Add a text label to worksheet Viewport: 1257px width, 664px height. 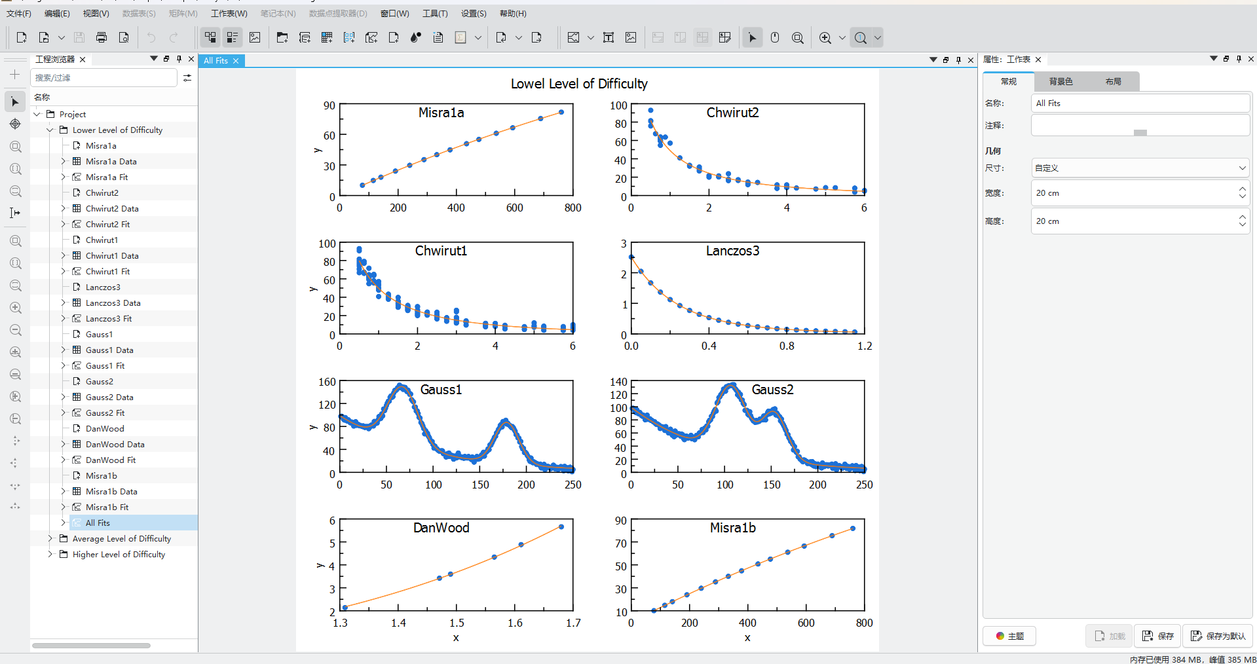(x=609, y=37)
